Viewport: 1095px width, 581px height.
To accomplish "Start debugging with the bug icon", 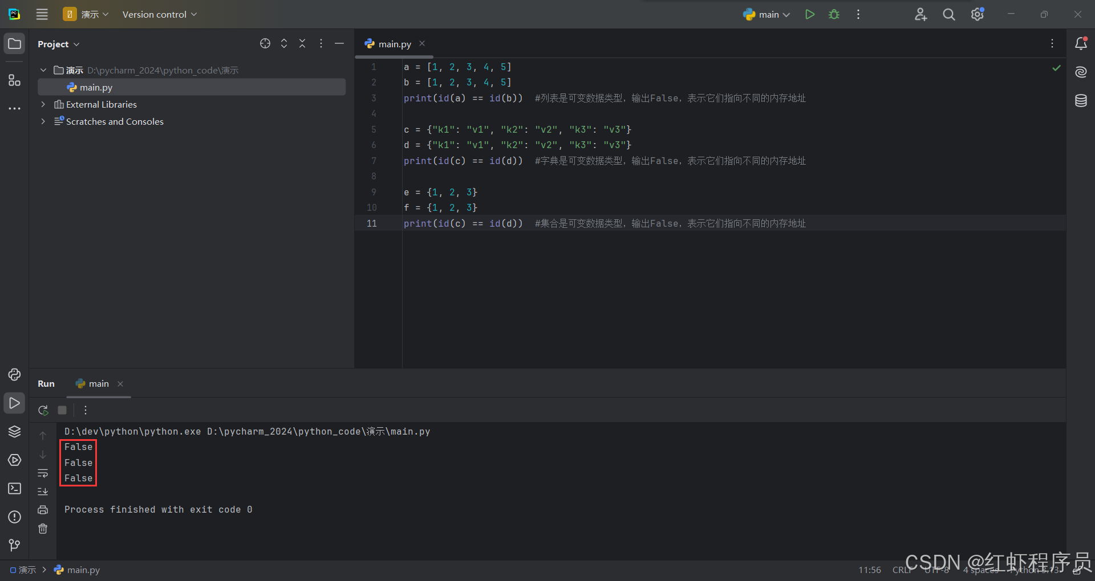I will (834, 14).
